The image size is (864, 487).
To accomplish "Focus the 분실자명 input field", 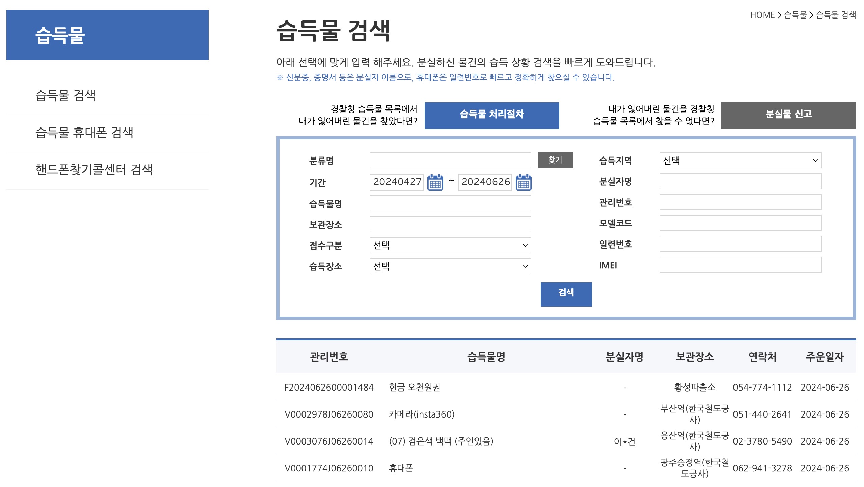I will pos(740,181).
